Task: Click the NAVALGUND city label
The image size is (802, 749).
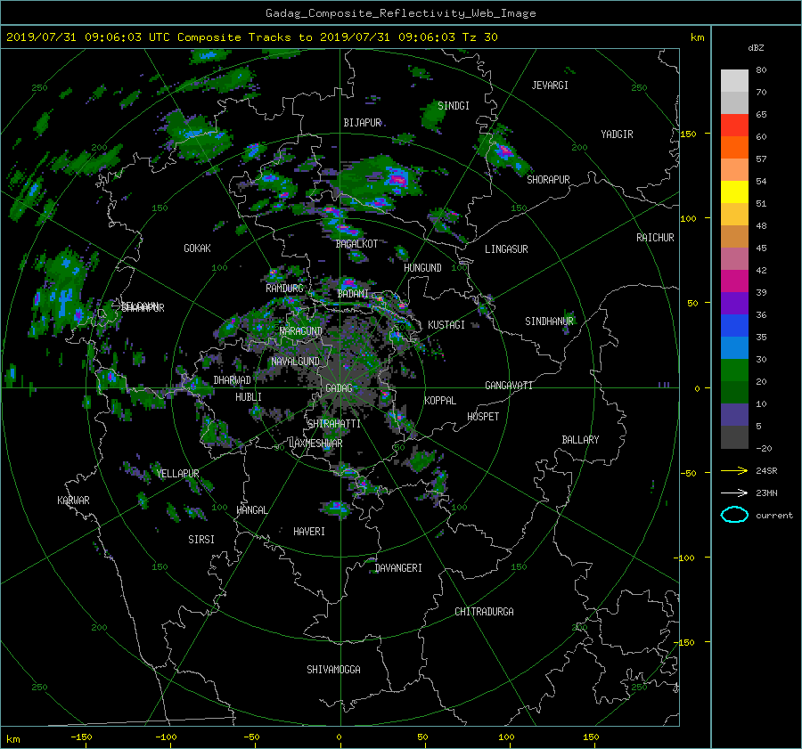Action: point(295,362)
